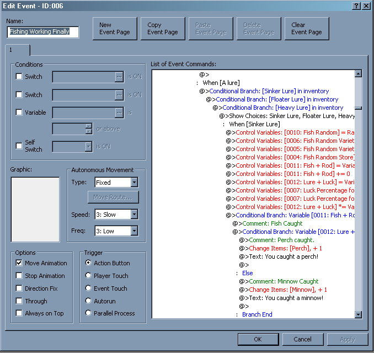Confirm with the OK button

point(258,339)
